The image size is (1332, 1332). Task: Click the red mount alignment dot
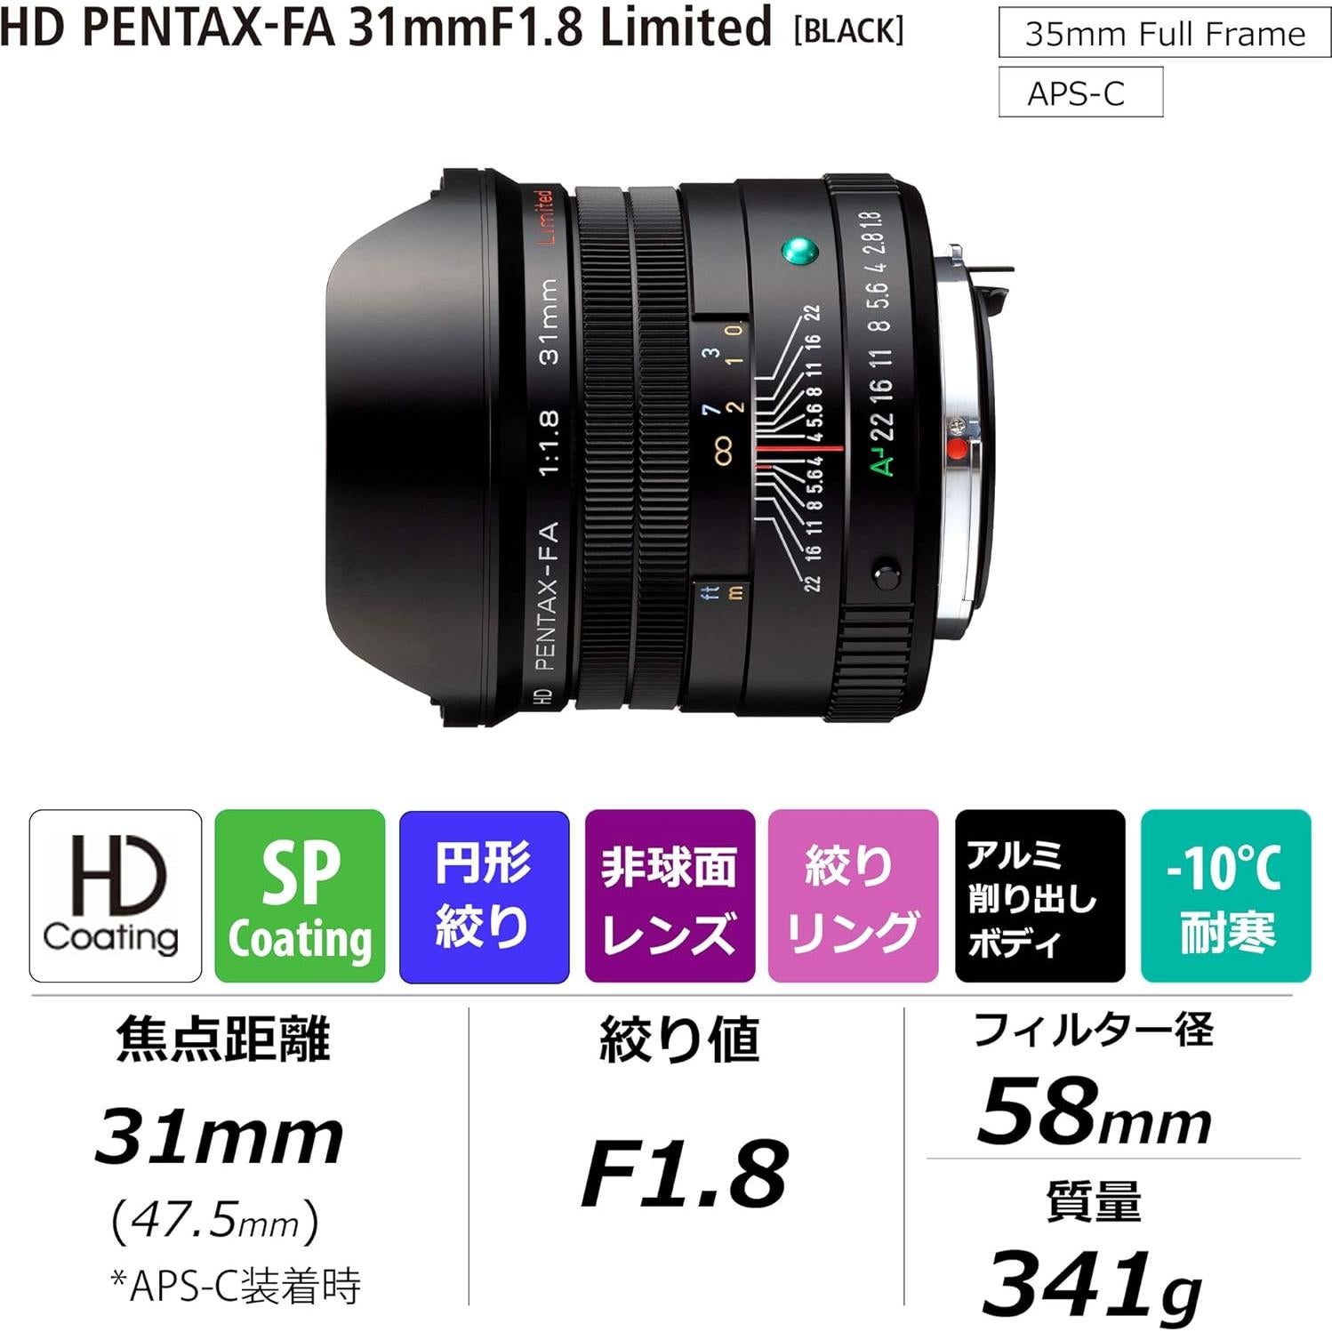coord(958,450)
